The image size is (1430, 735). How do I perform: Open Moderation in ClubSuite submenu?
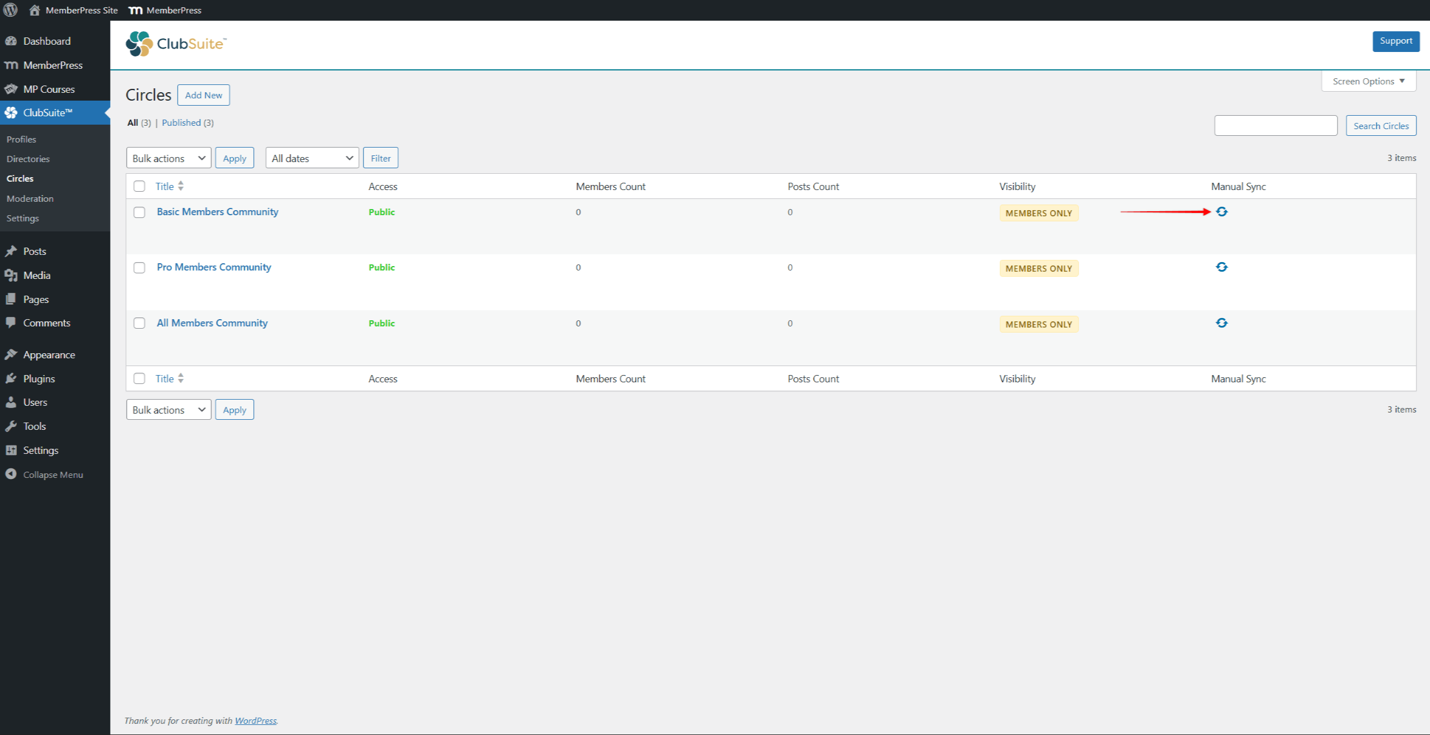pyautogui.click(x=30, y=198)
